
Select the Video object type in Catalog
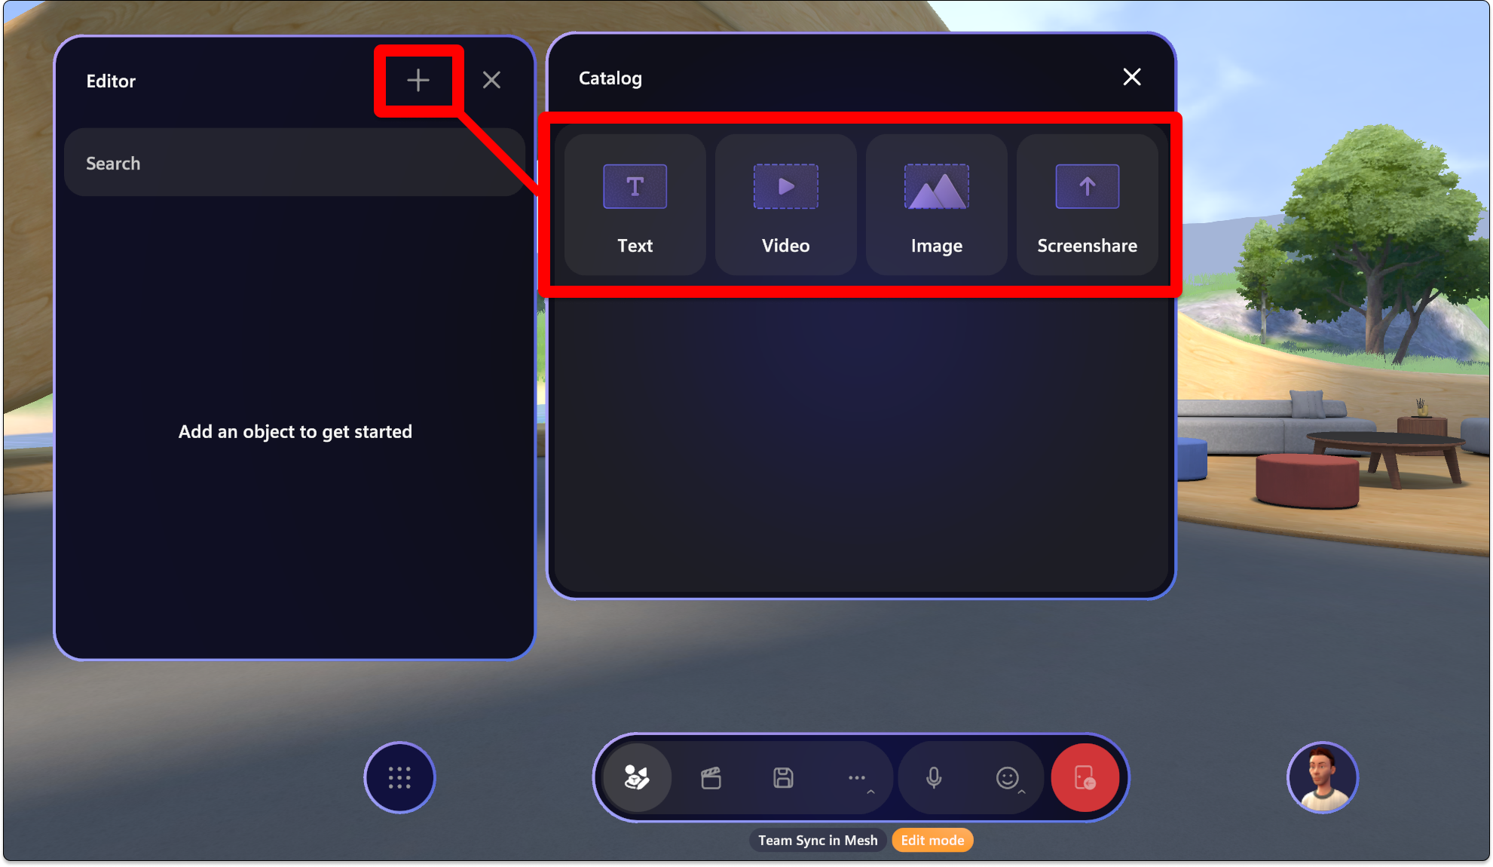786,204
